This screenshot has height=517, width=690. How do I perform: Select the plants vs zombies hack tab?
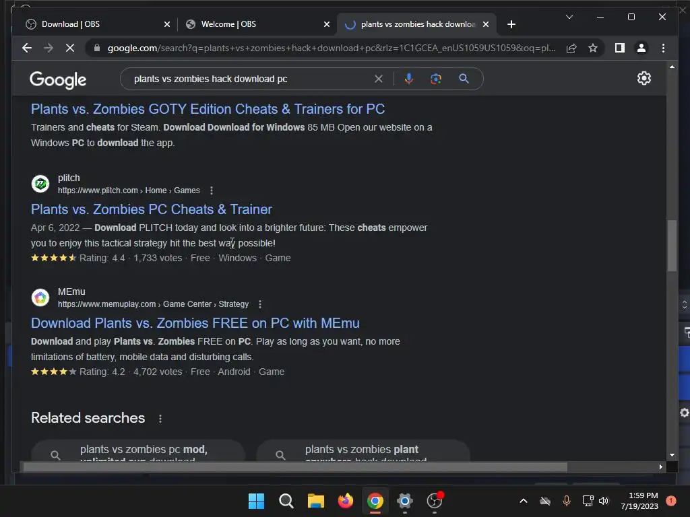416,24
